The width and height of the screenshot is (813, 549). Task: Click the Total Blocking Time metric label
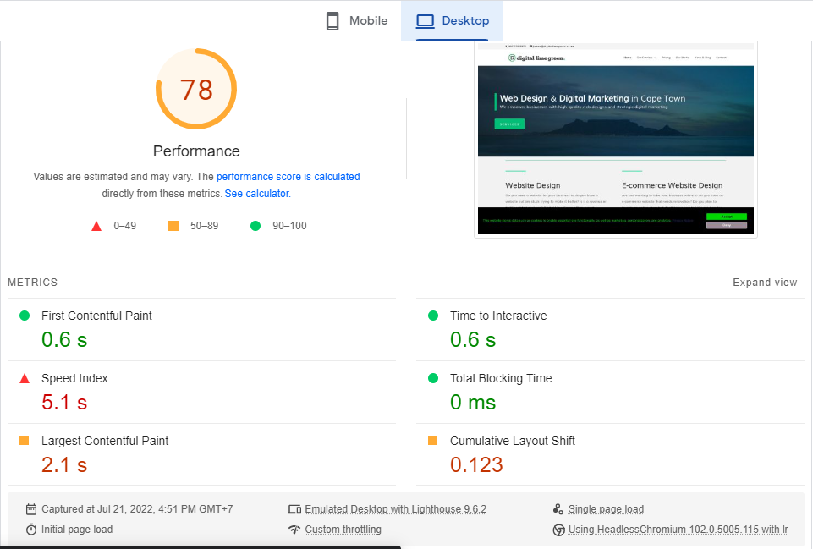point(501,378)
